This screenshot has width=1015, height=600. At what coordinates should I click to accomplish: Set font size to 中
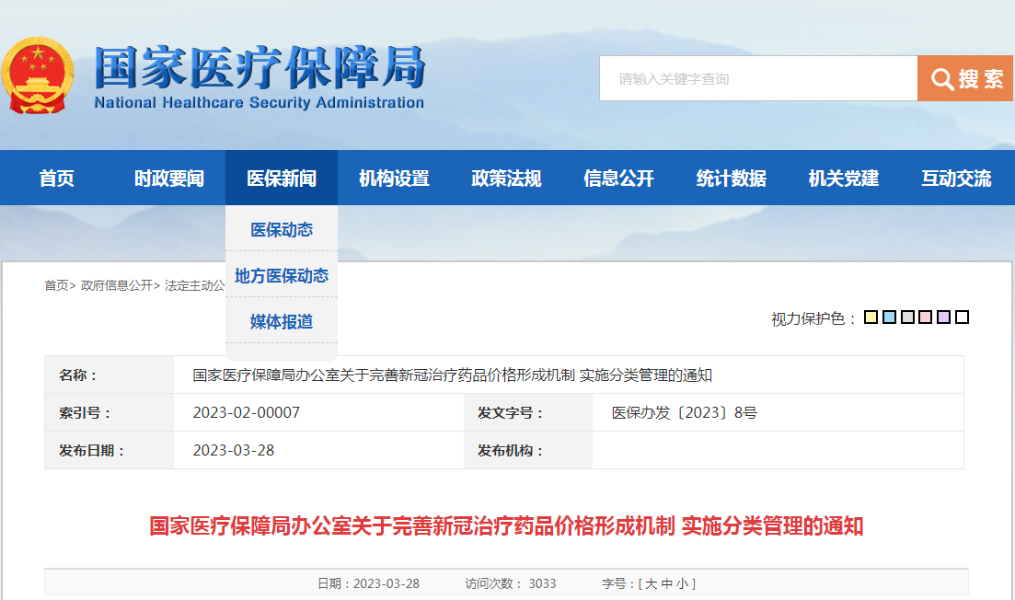click(667, 583)
